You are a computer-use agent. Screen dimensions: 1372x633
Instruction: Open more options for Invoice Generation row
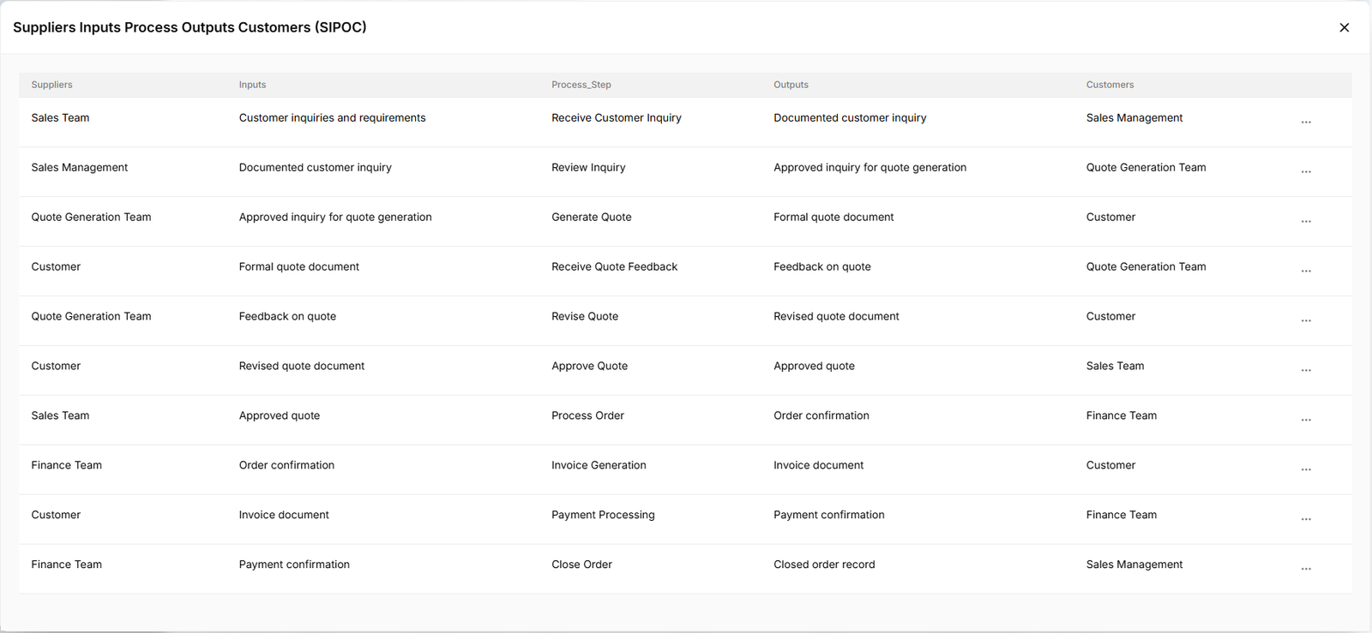click(x=1306, y=470)
